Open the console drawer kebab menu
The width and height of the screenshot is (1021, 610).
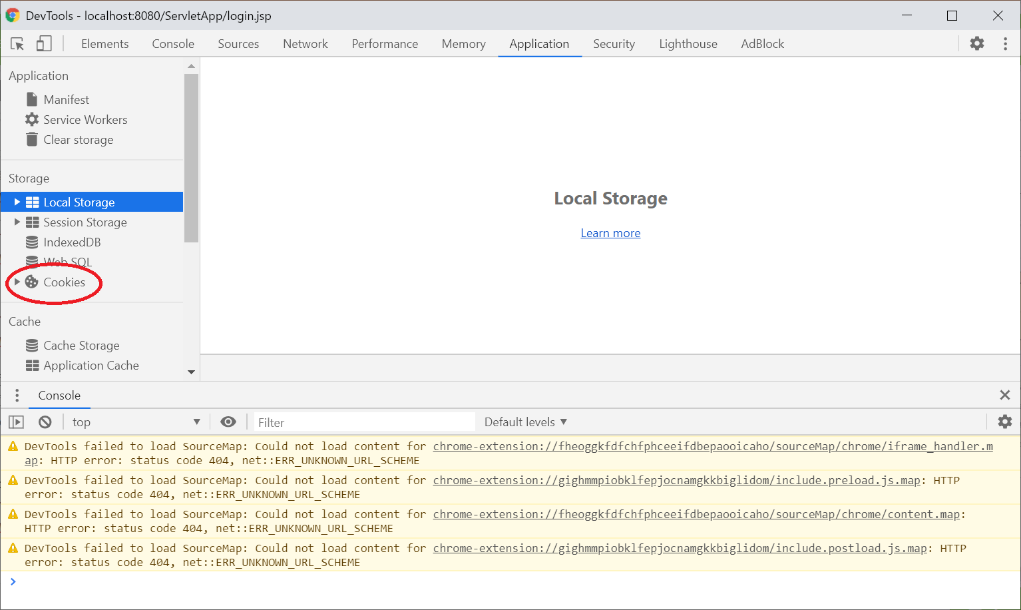pos(17,395)
